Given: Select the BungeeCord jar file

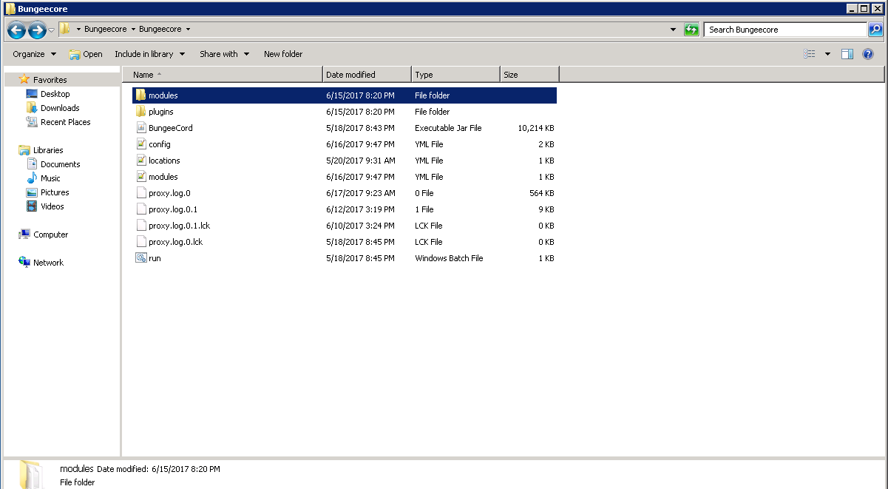Looking at the screenshot, I should point(170,128).
